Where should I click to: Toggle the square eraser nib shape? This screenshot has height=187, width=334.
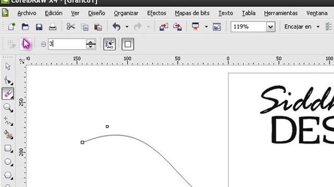coord(128,44)
